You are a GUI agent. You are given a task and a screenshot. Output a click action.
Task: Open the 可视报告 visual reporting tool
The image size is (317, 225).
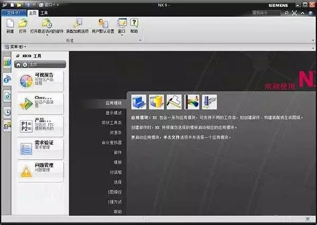point(40,81)
